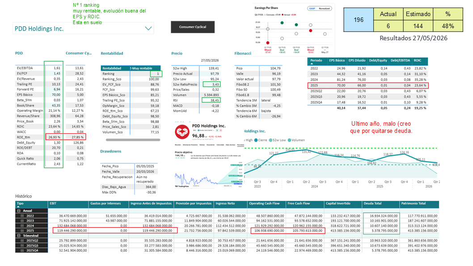Click the Estimado value 144 cell
This screenshot has width=473, height=266.
tap(418, 26)
